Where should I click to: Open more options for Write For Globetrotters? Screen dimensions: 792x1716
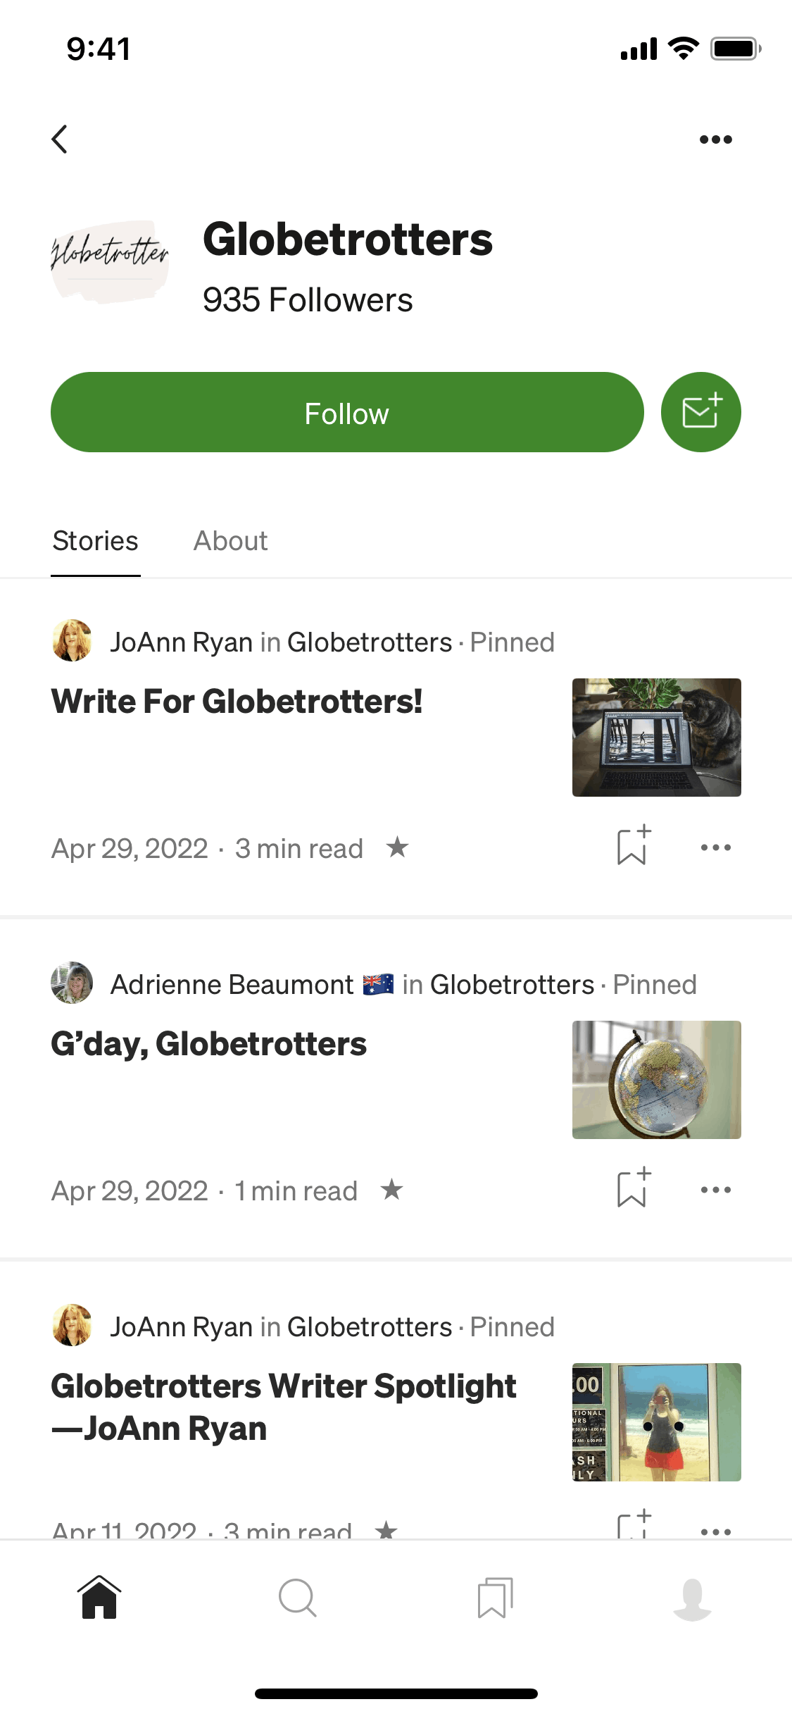point(715,847)
